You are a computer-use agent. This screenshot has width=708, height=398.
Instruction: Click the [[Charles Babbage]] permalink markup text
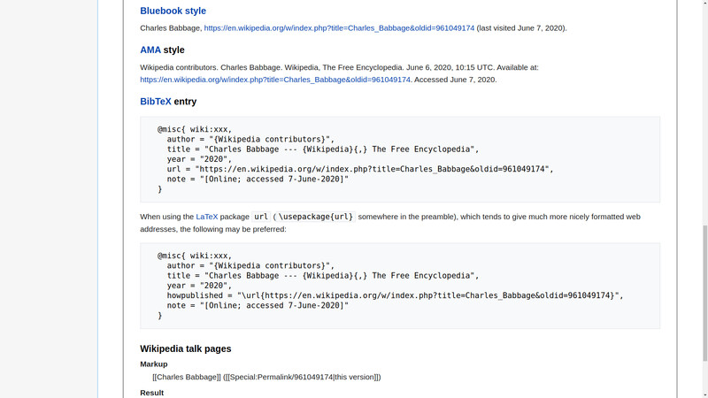[x=266, y=378]
